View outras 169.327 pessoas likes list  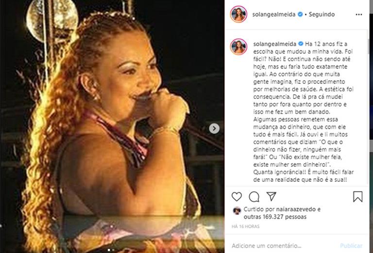pyautogui.click(x=275, y=217)
